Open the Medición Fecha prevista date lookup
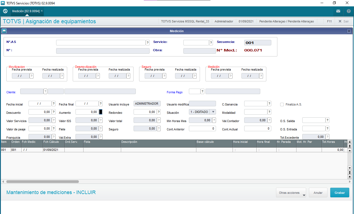The image size is (354, 214). tap(231, 76)
